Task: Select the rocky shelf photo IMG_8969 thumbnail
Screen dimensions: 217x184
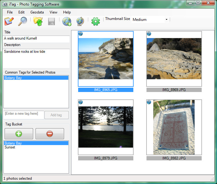Action: [x=174, y=59]
